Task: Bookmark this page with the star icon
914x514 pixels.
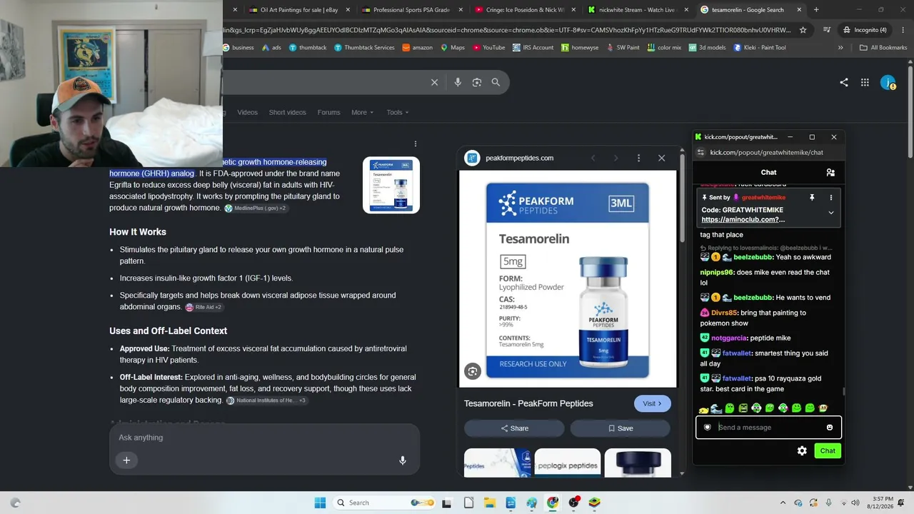Action: click(x=803, y=30)
